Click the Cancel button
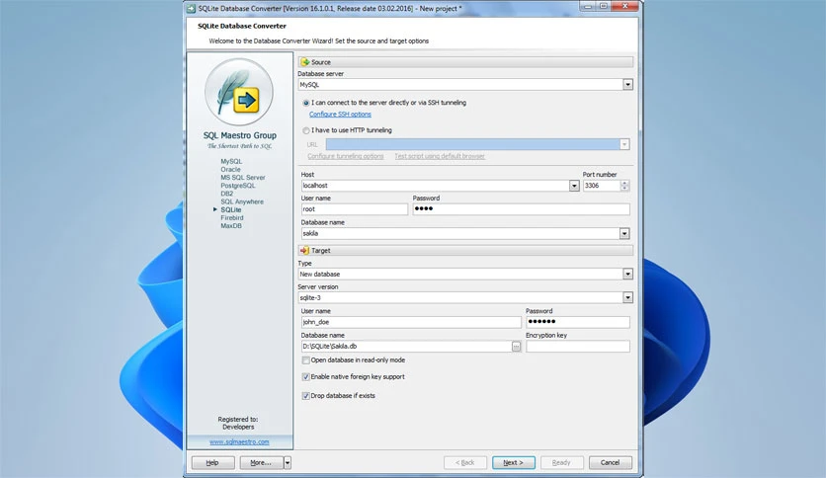The image size is (826, 478). 610,463
